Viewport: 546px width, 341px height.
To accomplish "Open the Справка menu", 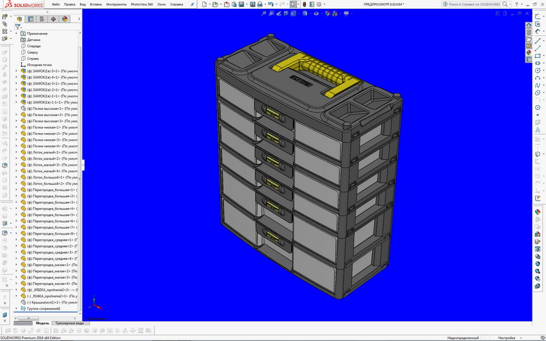I will pos(177,5).
